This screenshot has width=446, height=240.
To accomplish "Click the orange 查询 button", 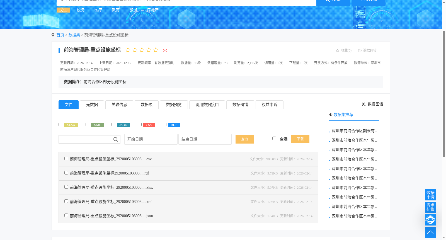I will [244, 139].
